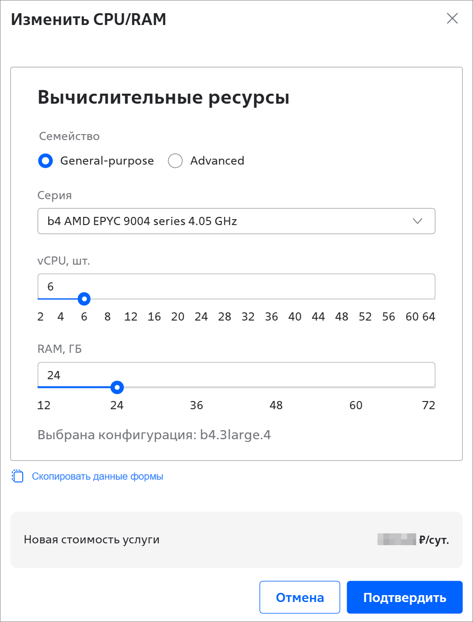The image size is (473, 622).
Task: Select the Advanced family radio button
Action: tap(175, 161)
